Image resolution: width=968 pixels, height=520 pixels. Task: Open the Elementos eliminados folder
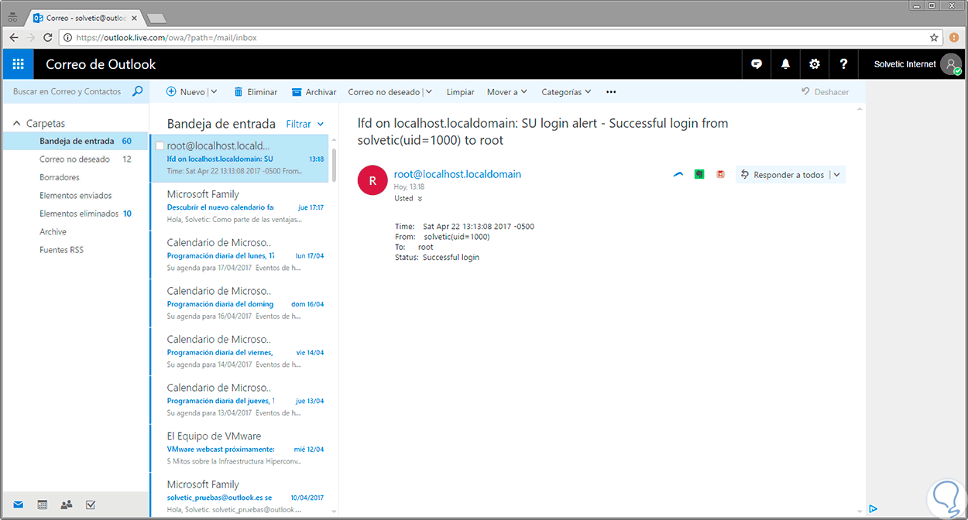tap(75, 214)
